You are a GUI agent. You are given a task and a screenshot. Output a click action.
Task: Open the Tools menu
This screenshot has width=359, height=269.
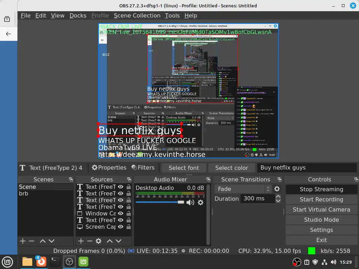(x=172, y=15)
